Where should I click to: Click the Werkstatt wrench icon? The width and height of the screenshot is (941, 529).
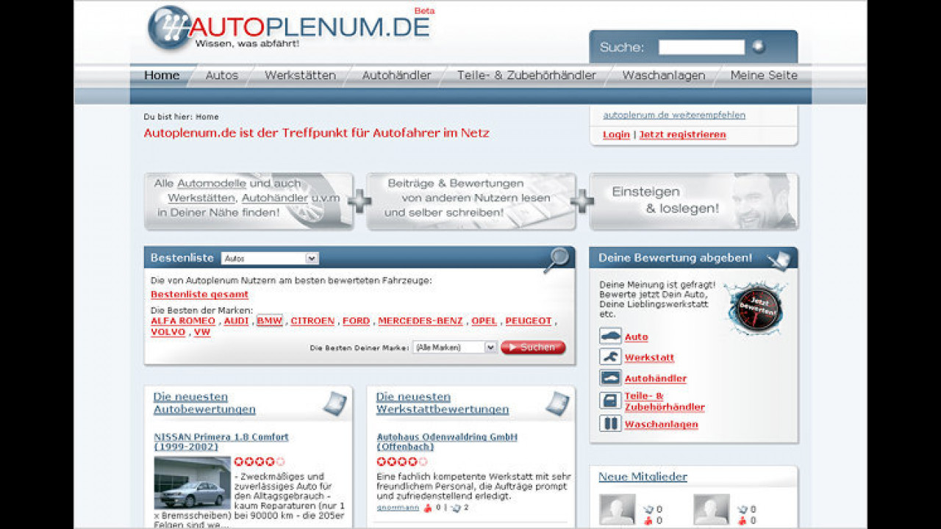(x=609, y=357)
